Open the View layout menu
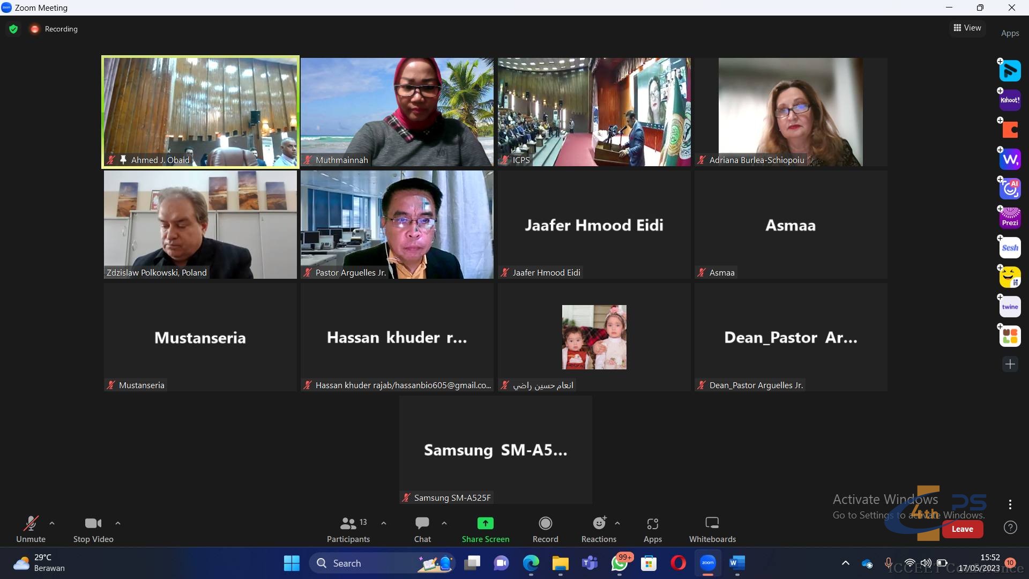Viewport: 1029px width, 579px height. 967,28
